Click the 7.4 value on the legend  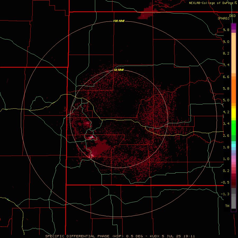pos(226,65)
